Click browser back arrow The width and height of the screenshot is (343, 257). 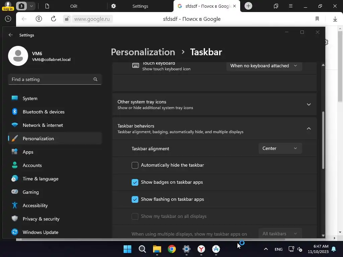pos(24,19)
